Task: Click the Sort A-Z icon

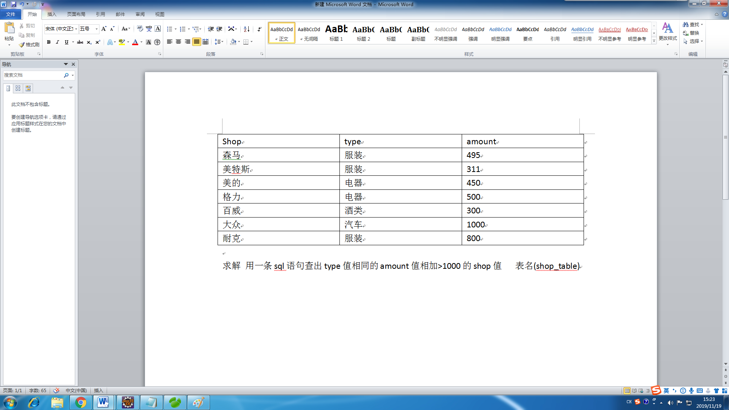Action: (246, 29)
